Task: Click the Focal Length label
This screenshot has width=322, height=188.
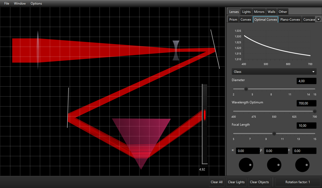Action: click(241, 125)
